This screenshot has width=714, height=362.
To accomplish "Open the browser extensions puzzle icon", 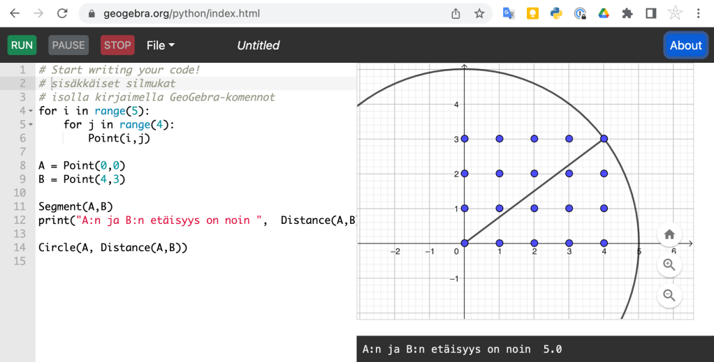I will click(627, 13).
